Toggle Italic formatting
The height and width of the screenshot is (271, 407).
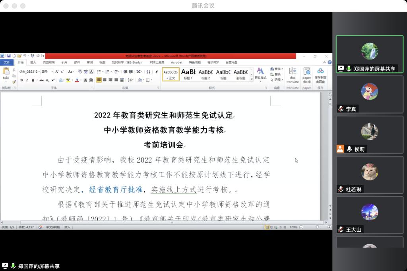[27, 80]
